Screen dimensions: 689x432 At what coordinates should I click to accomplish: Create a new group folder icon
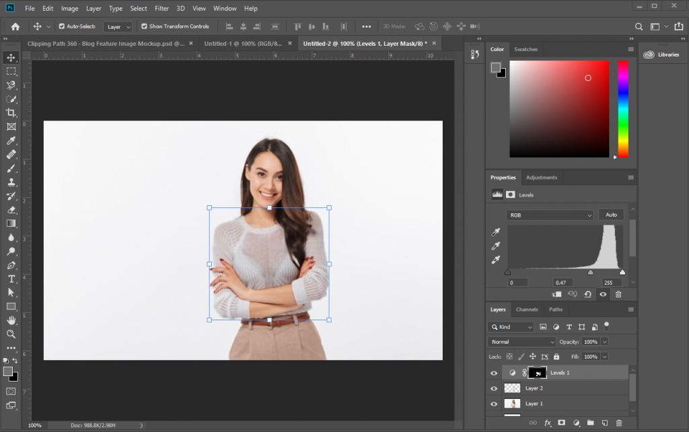[590, 423]
